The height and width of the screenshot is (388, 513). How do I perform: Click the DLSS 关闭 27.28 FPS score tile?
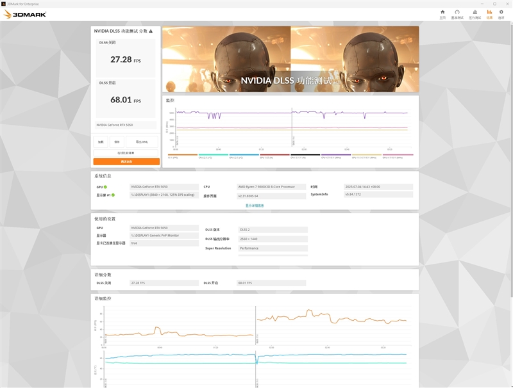pos(126,58)
